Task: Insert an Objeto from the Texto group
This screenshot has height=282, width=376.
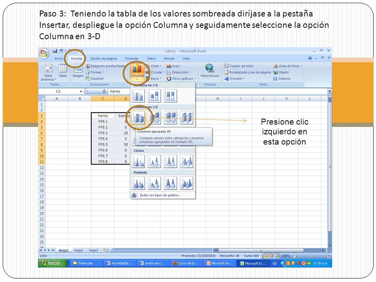Action: tap(281, 72)
